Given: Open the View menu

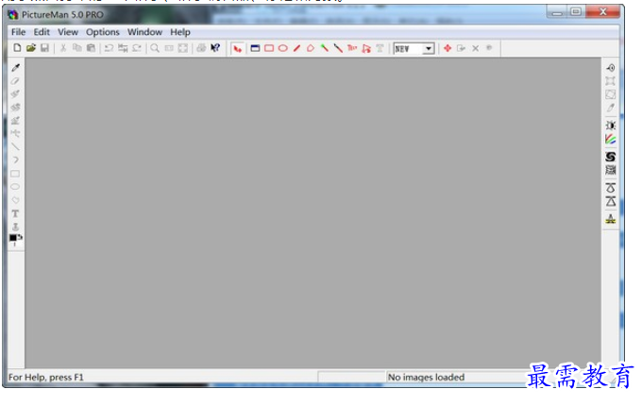Looking at the screenshot, I should [x=68, y=32].
